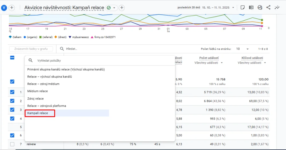Viewport: 286px width, 150px height.
Task: Click the 69,00 (57,5 %) cell
Action: tap(259, 101)
